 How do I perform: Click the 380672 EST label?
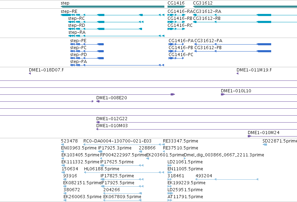coord(72,190)
